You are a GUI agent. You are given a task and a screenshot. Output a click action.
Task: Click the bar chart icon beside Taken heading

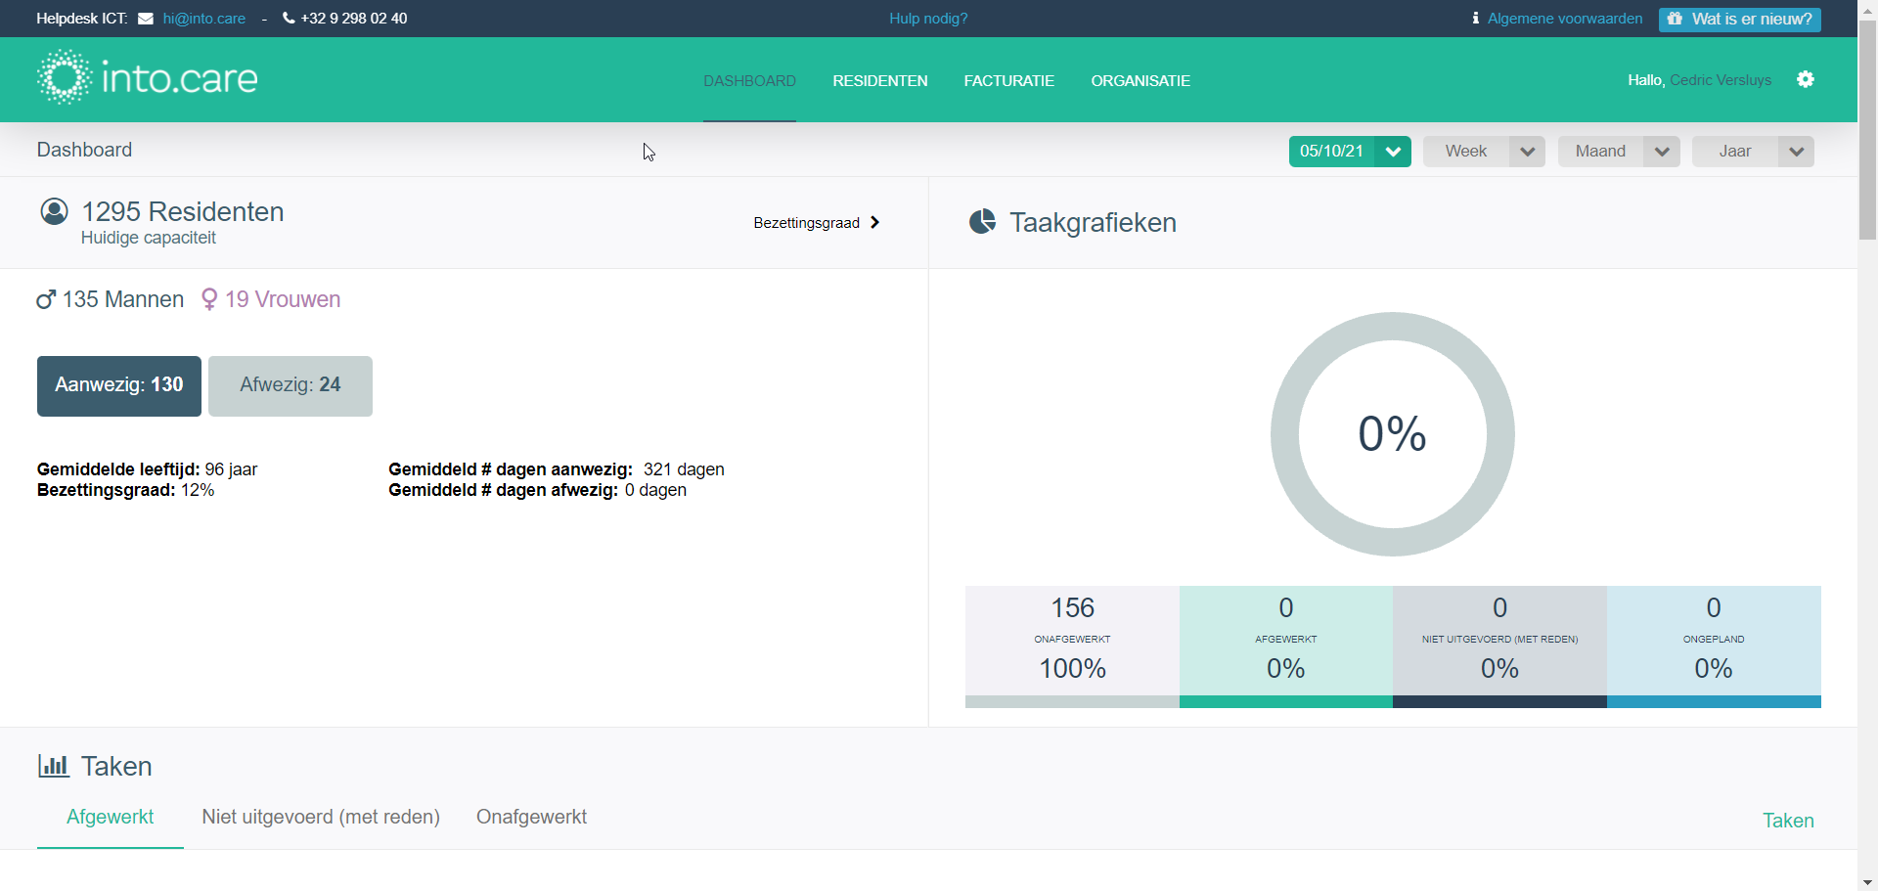pos(54,766)
